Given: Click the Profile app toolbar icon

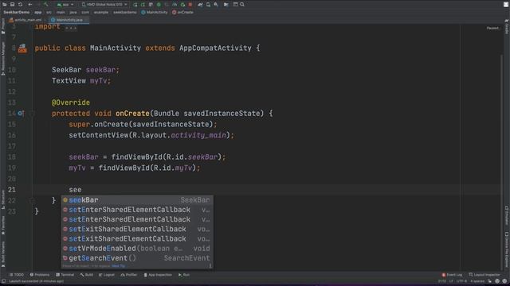Looking at the screenshot, I should pyautogui.click(x=175, y=5).
